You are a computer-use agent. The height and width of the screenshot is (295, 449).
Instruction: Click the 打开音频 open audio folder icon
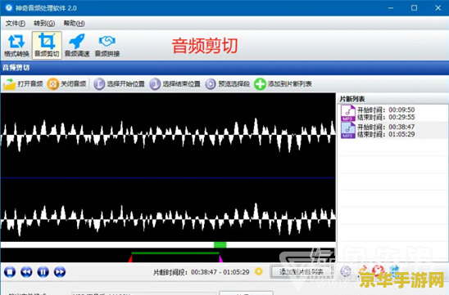[x=10, y=84]
